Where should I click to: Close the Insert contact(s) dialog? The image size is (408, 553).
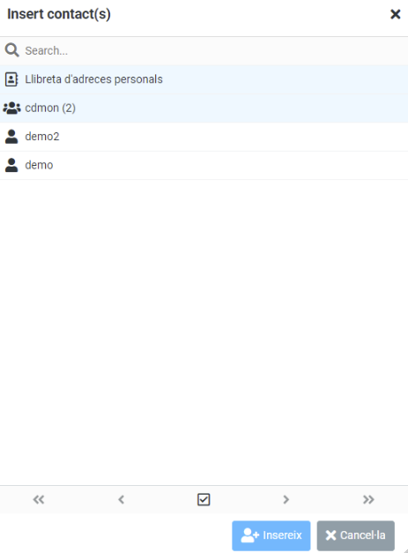point(396,14)
